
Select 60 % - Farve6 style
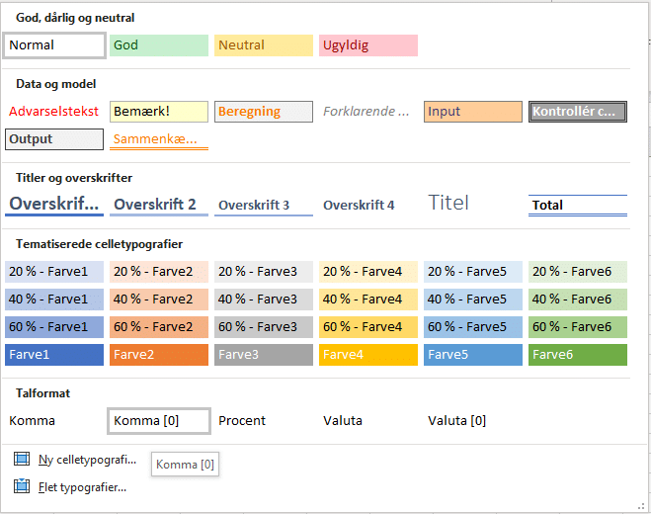[577, 327]
